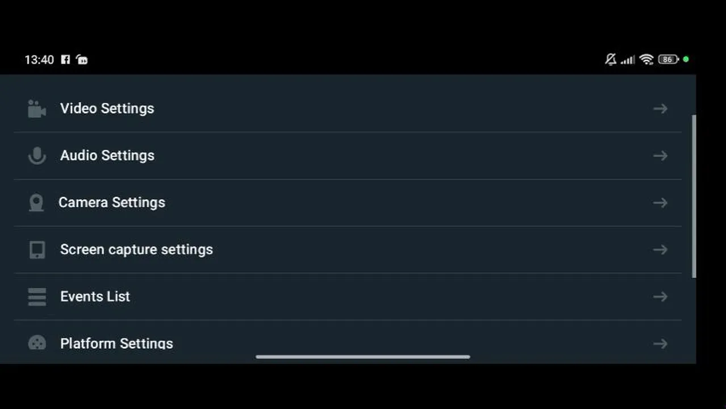Open Audio Settings via its right arrow
This screenshot has height=409, width=726.
point(660,156)
